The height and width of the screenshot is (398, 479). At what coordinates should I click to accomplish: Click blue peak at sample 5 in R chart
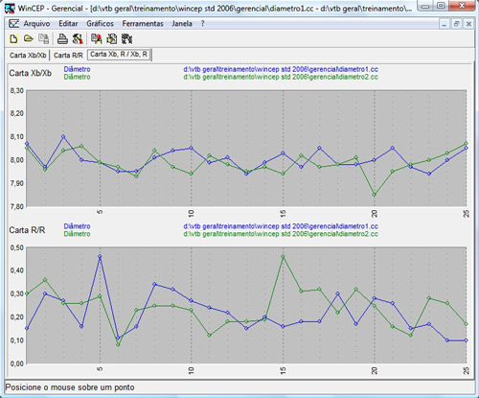click(100, 256)
